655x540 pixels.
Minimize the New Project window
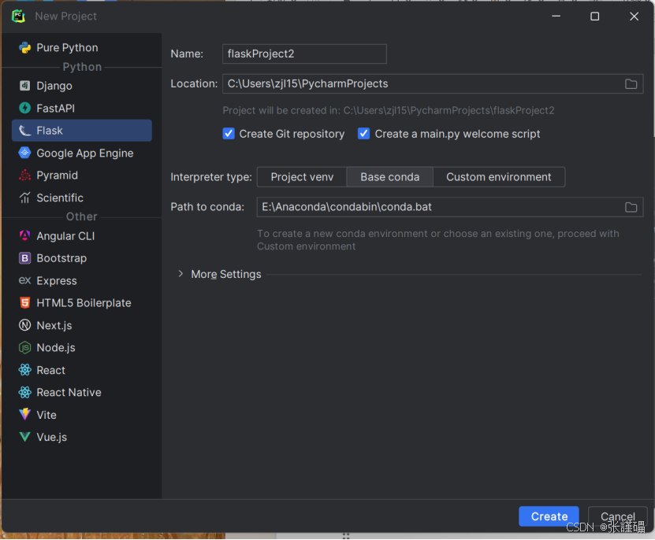click(x=556, y=17)
